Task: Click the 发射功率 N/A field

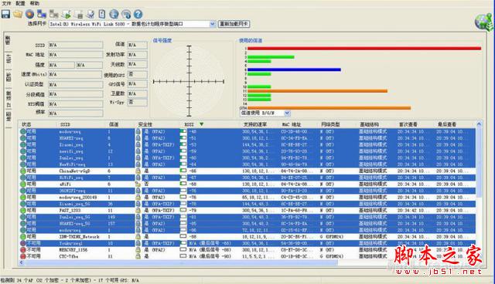Action: click(x=138, y=55)
